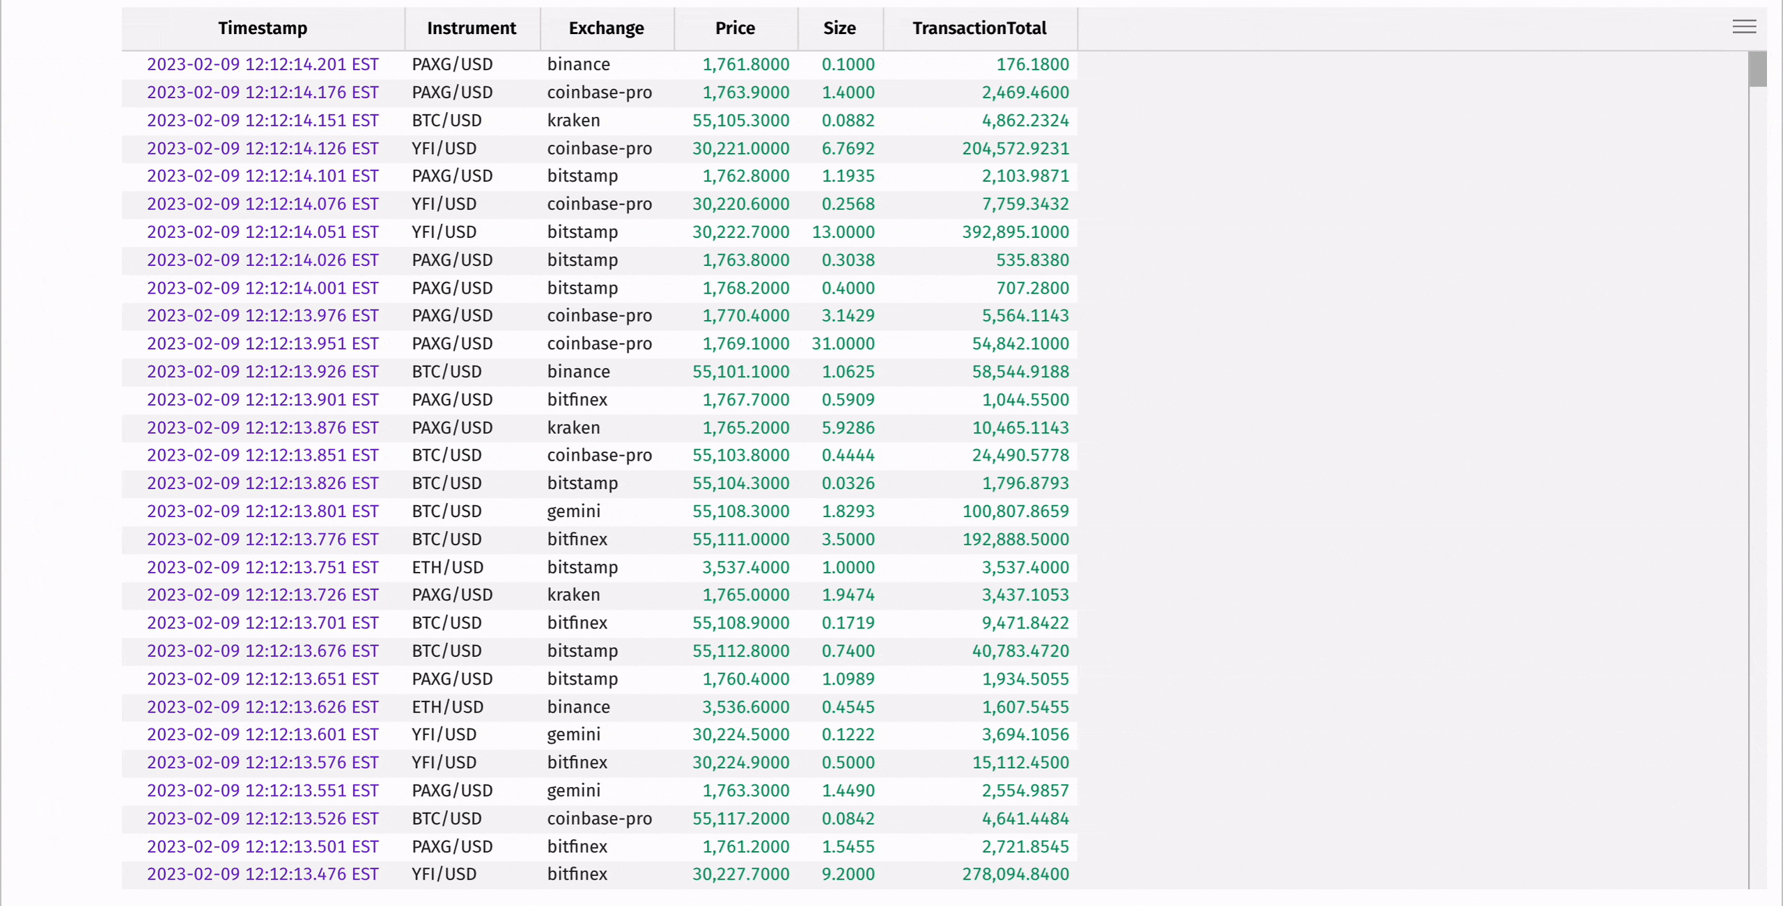The width and height of the screenshot is (1783, 906).
Task: Click the Instrument column header
Action: tap(472, 29)
